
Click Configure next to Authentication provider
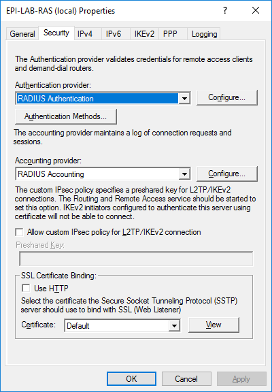point(227,97)
